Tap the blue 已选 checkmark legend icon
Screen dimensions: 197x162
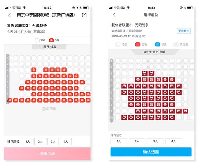click(157, 44)
